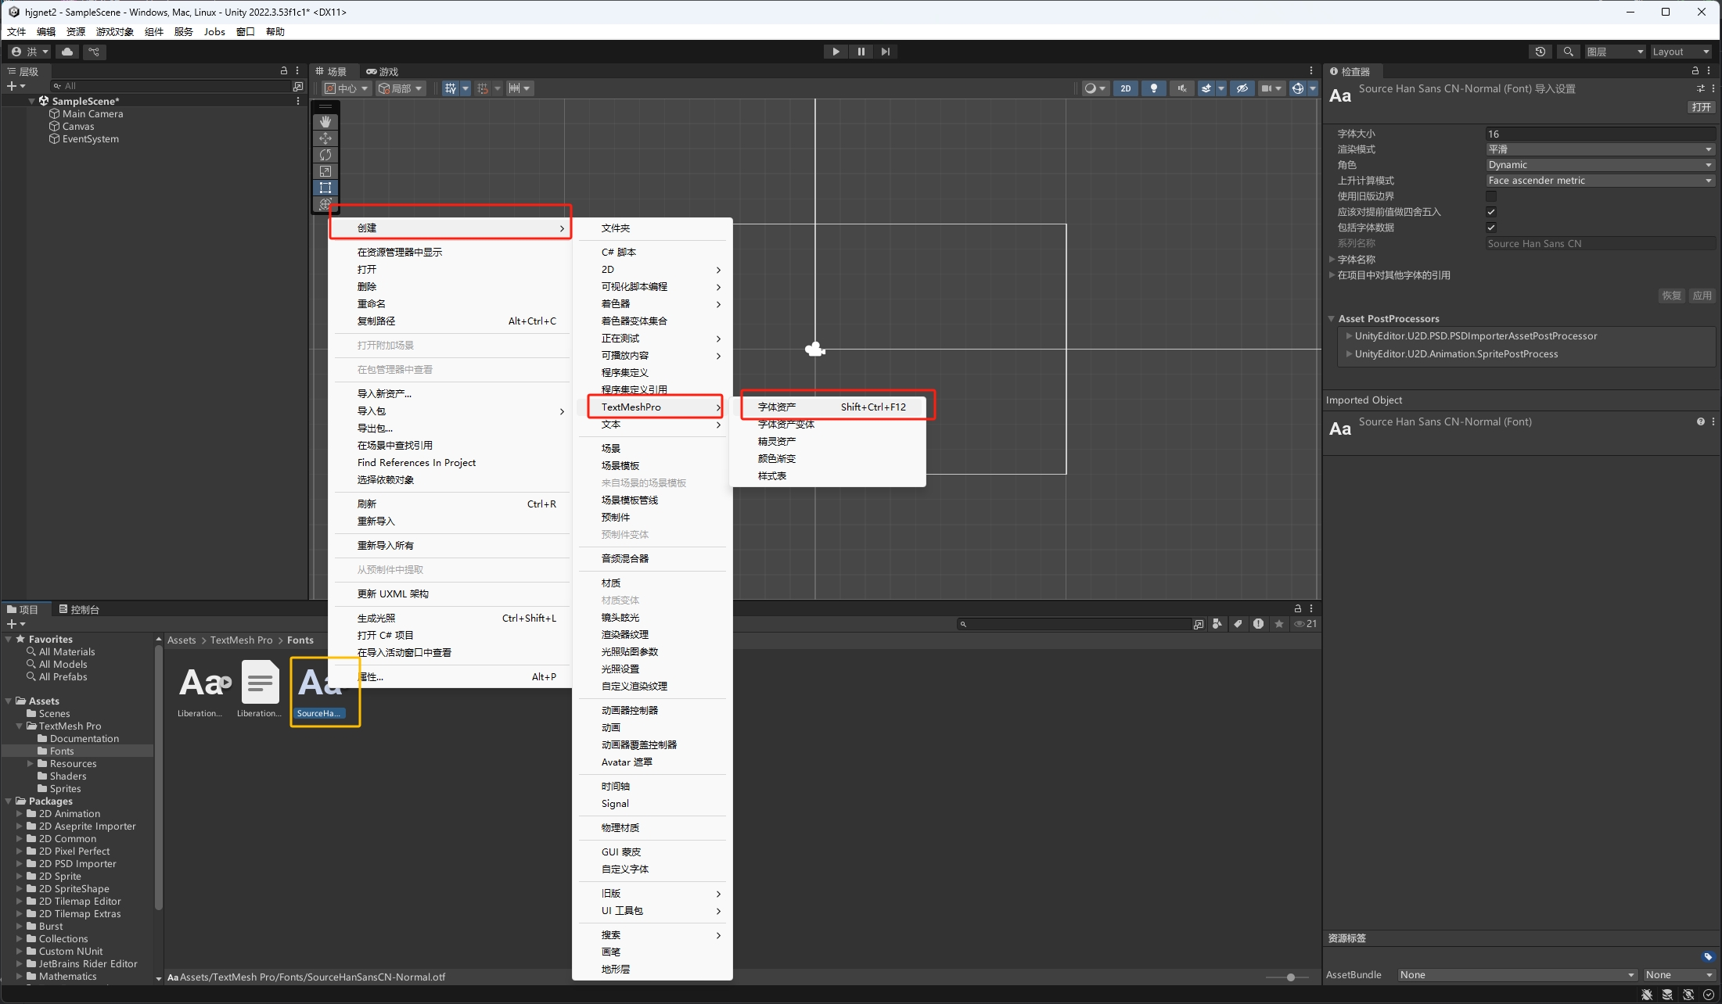Toggle scene audio mute icon
Screen dimensions: 1722x1004
tap(1181, 88)
